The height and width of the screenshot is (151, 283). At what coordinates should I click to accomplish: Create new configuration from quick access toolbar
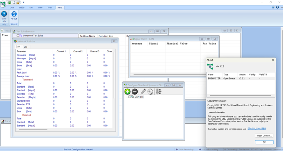pyautogui.click(x=14, y=3)
